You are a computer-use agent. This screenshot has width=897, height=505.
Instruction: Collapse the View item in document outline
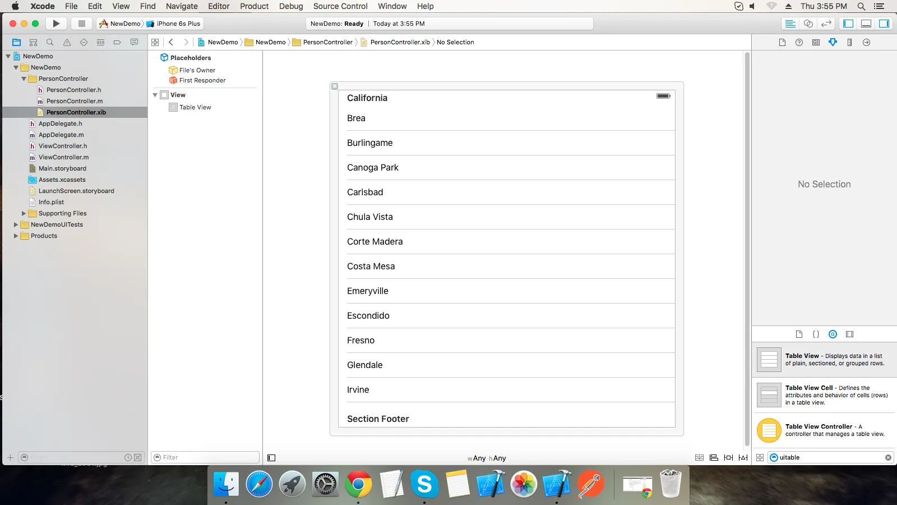(155, 95)
